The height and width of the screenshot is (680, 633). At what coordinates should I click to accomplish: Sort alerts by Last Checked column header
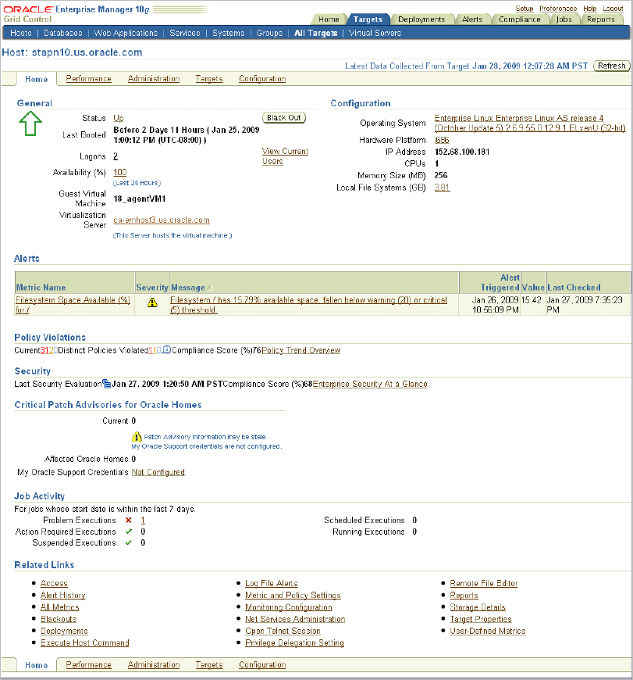[574, 287]
